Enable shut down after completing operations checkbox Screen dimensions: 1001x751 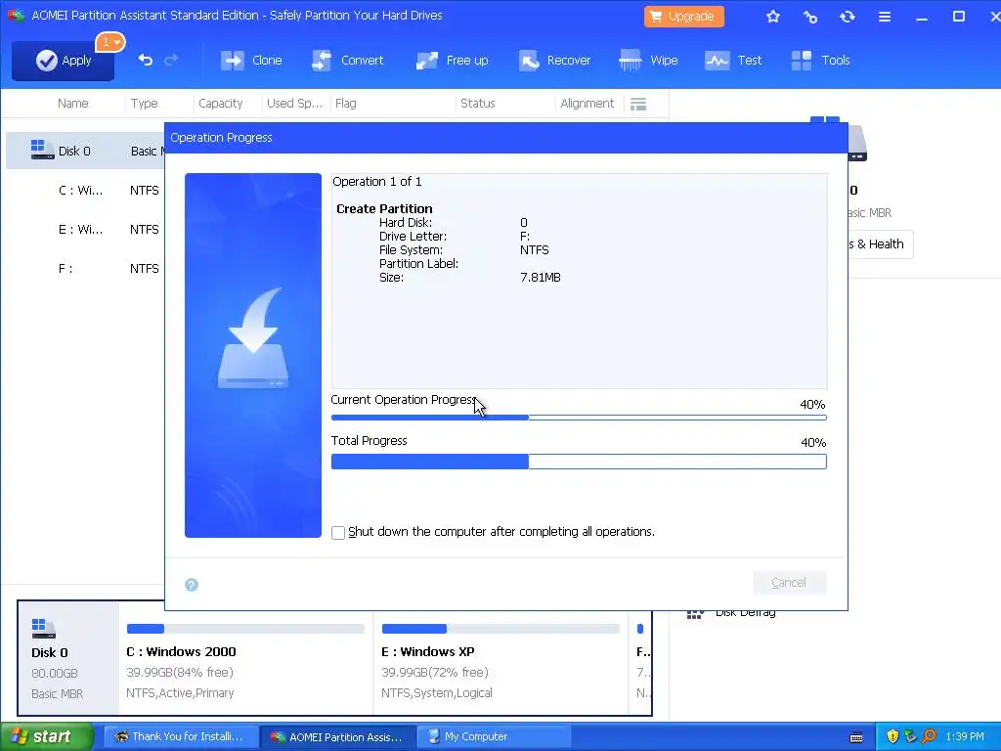(338, 533)
